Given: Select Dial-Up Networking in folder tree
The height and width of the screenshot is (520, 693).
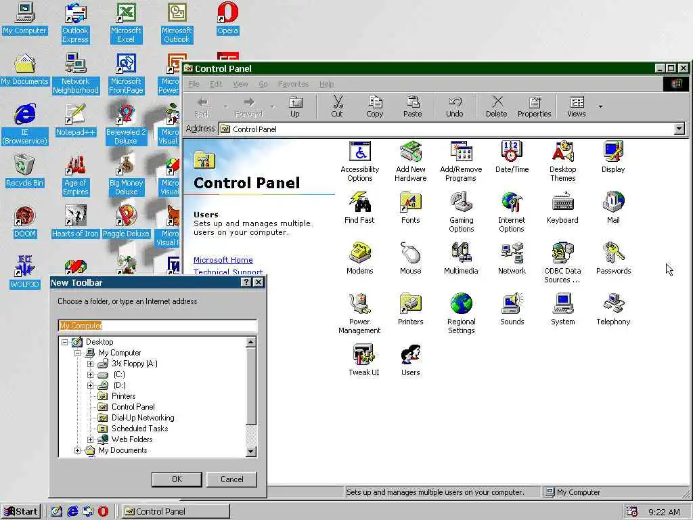Looking at the screenshot, I should pos(143,418).
